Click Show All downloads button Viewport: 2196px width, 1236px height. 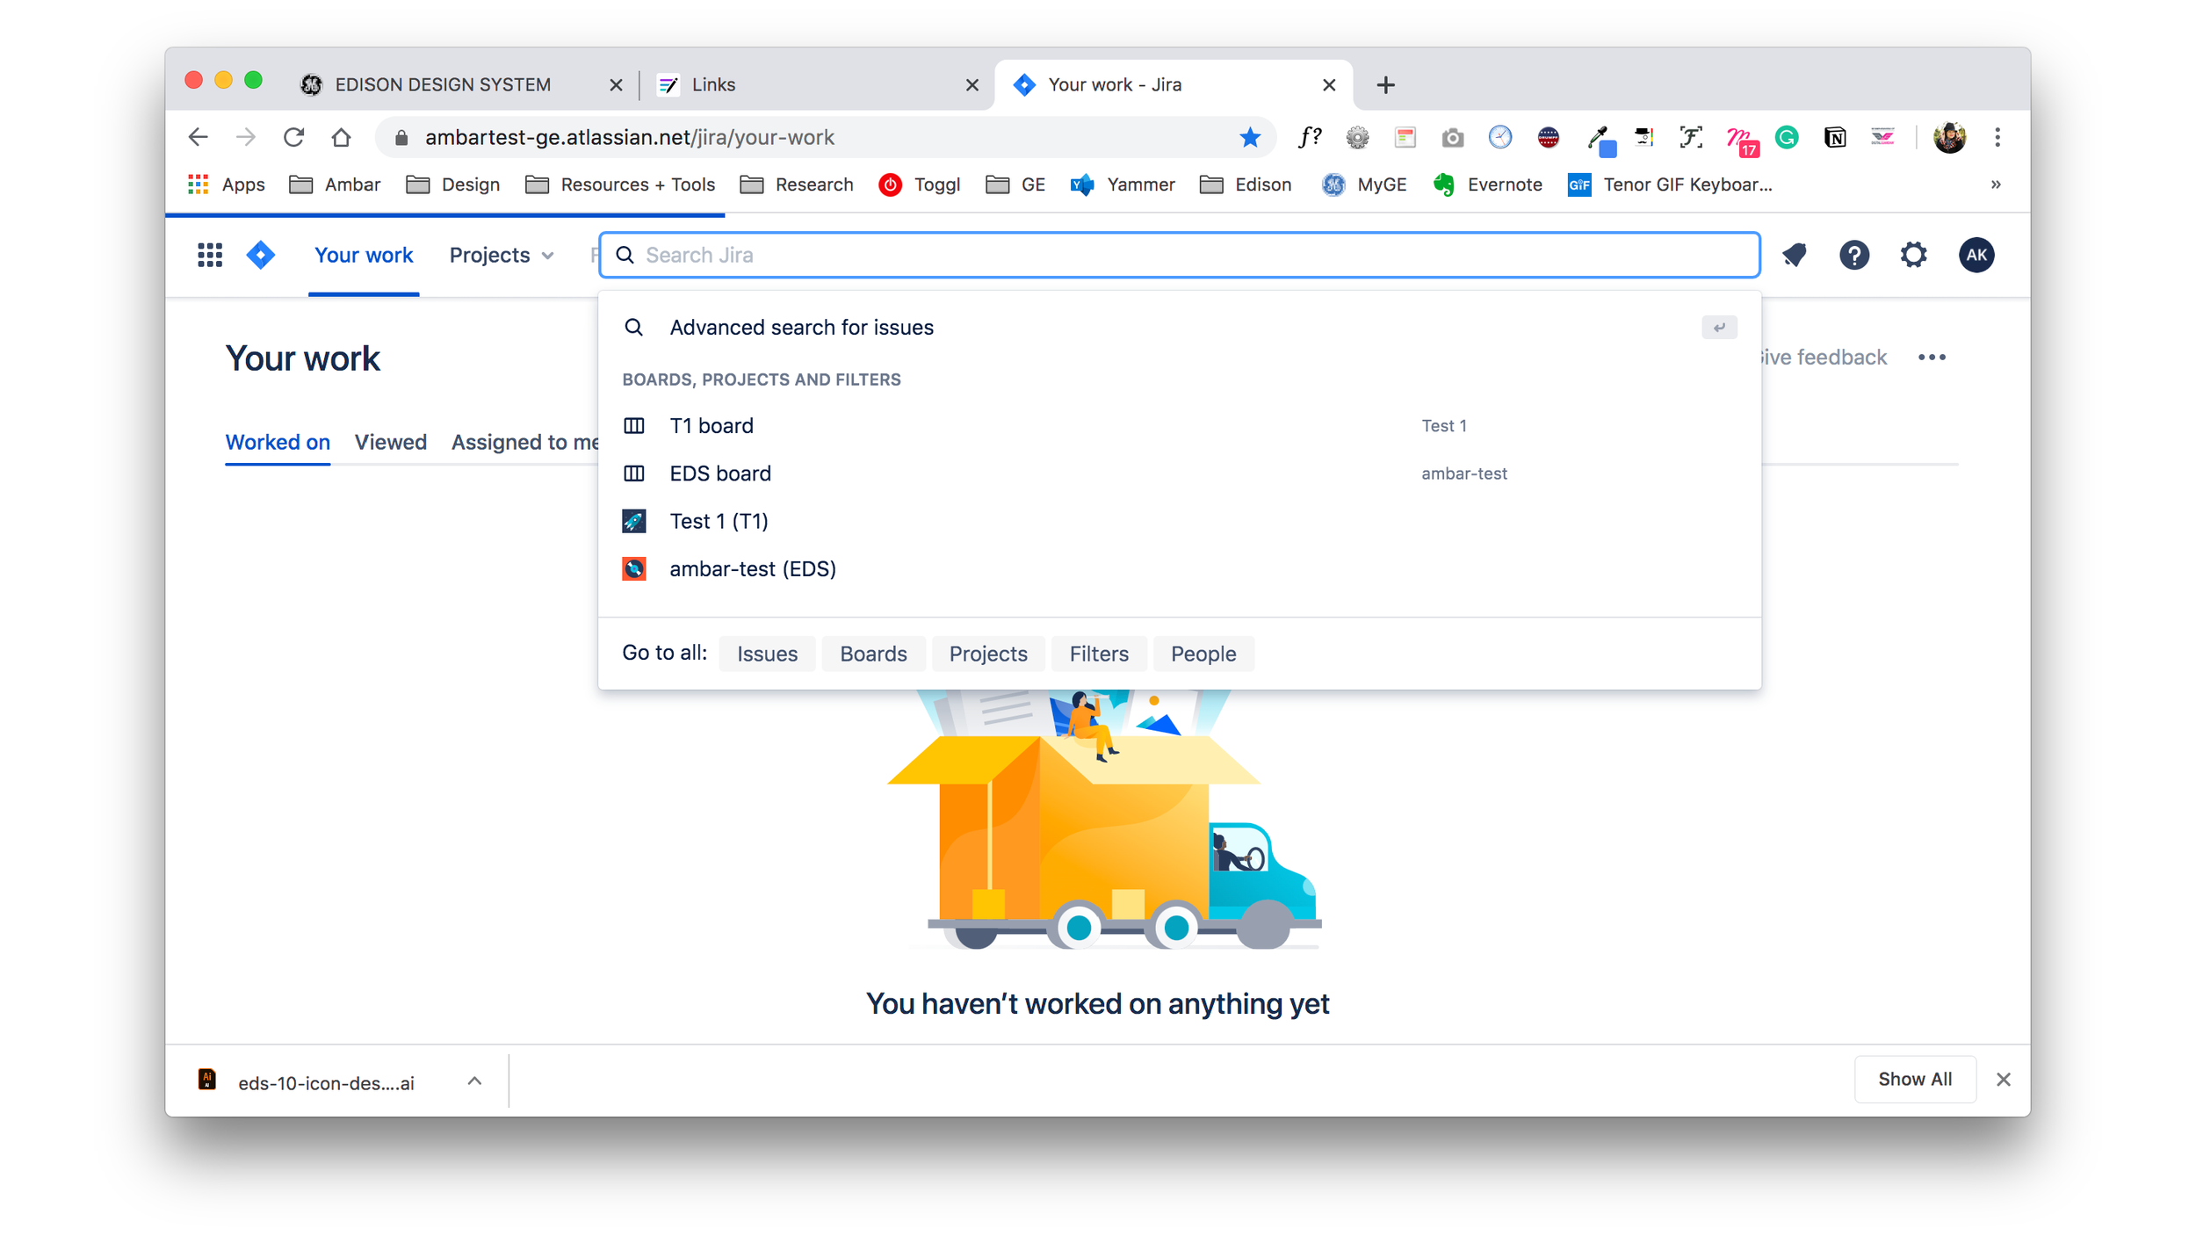(1915, 1079)
